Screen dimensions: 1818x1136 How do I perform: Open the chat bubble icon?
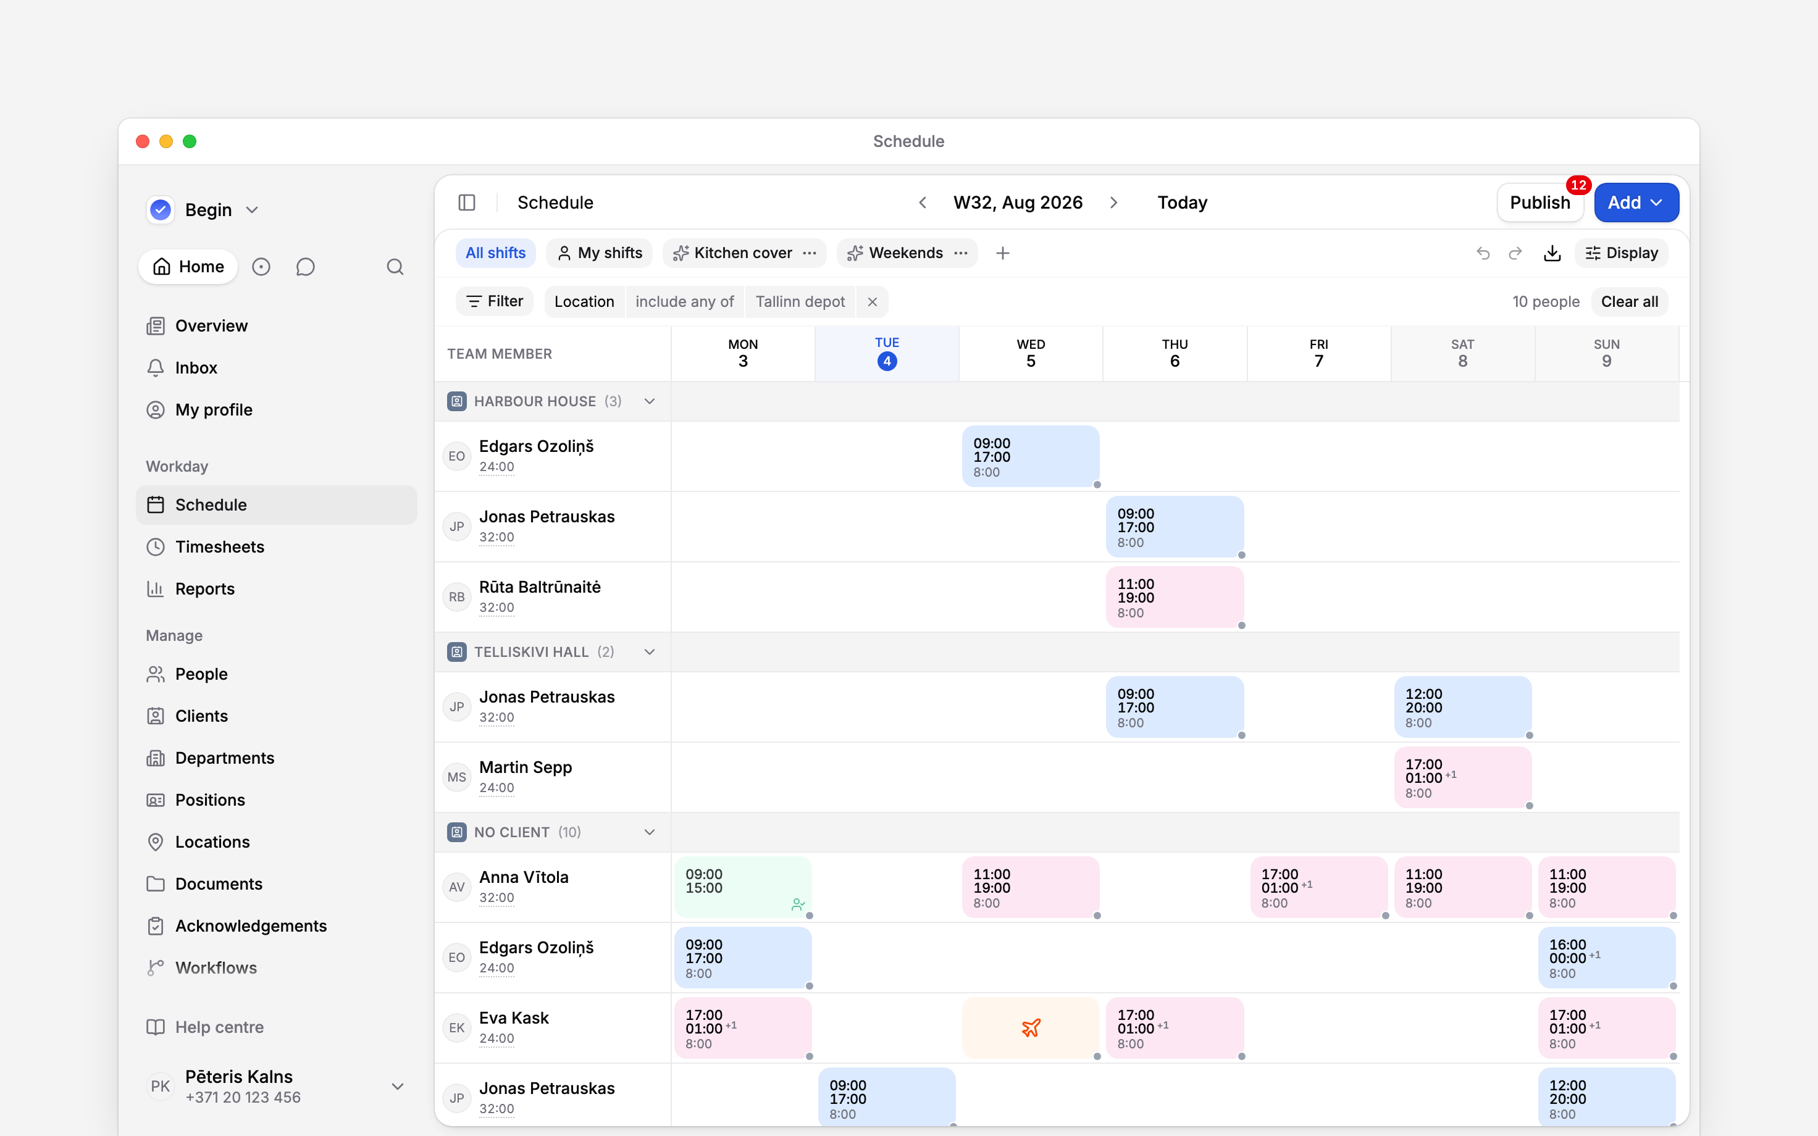305,267
